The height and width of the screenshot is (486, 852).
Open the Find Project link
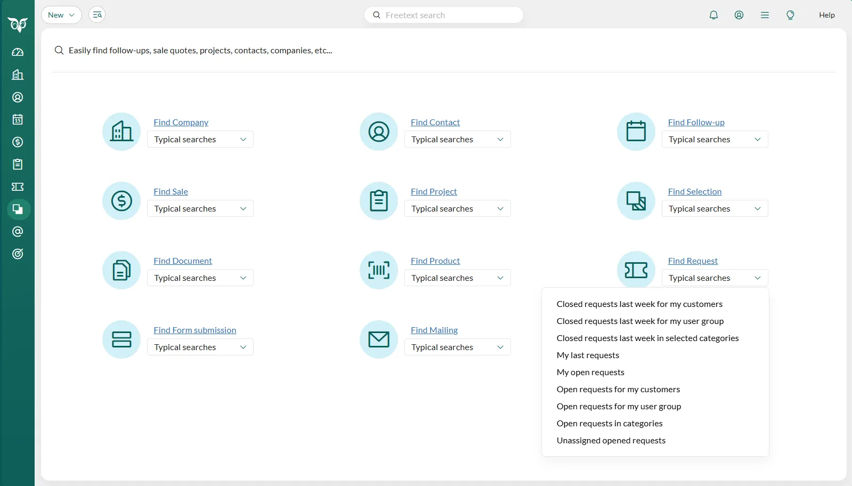tap(434, 191)
